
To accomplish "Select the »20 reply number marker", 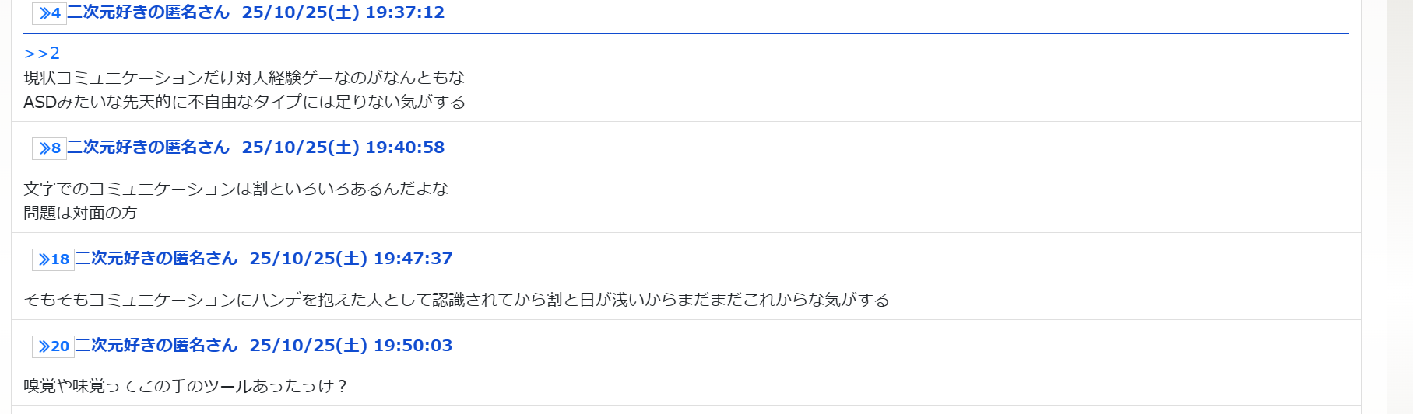I will coord(53,346).
